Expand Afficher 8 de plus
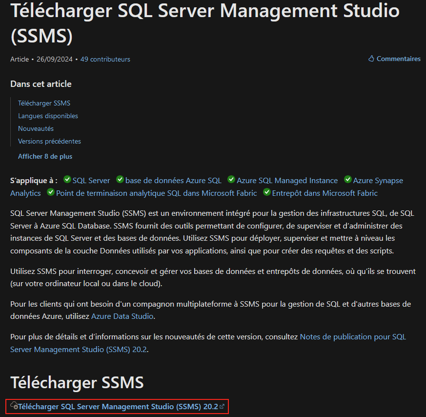Screen dimensions: 426x417 tap(45, 157)
